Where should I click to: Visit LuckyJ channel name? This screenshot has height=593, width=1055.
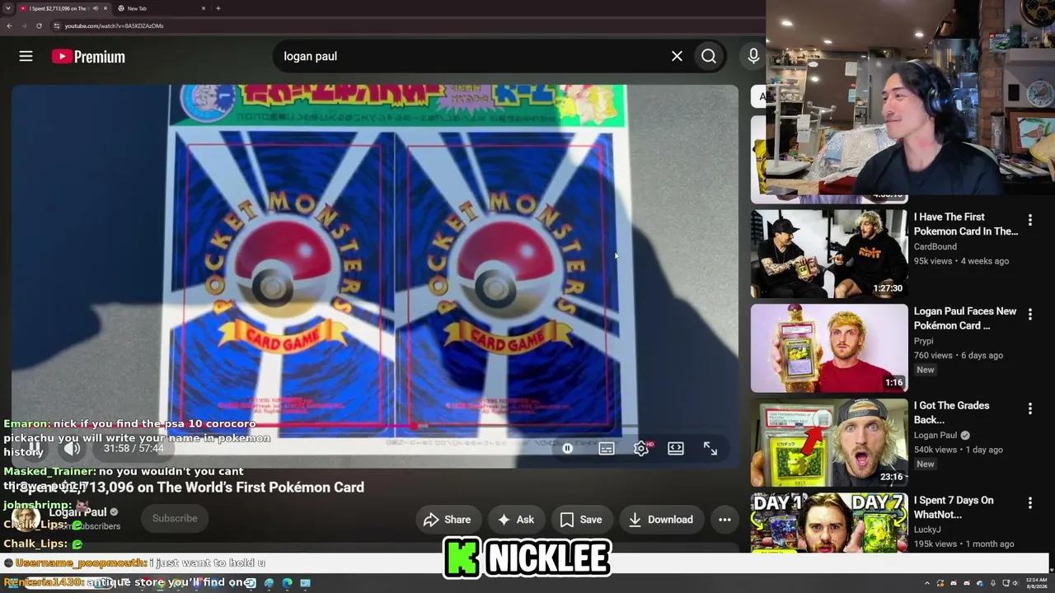click(928, 530)
